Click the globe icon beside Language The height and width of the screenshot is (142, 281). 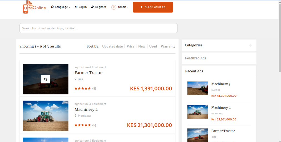[x=52, y=7]
